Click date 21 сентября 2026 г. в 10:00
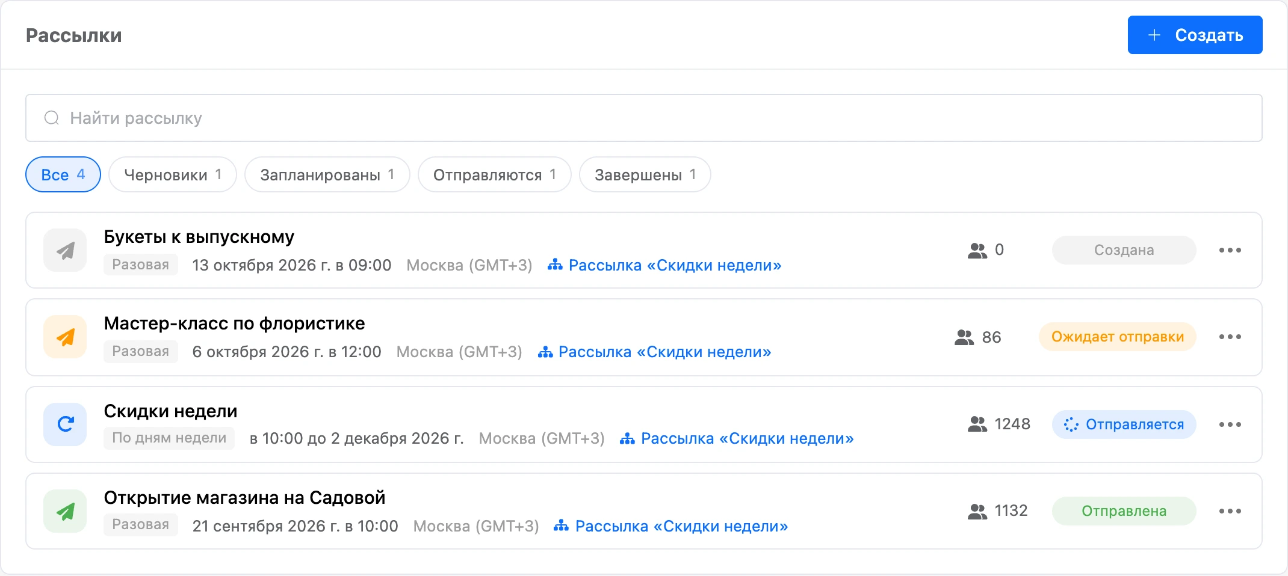The width and height of the screenshot is (1288, 576). (295, 526)
